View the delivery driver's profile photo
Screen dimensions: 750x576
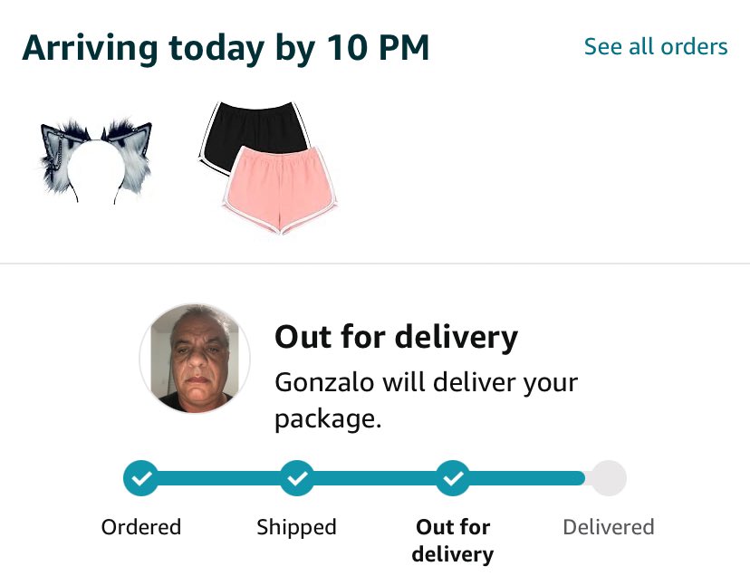pos(195,359)
